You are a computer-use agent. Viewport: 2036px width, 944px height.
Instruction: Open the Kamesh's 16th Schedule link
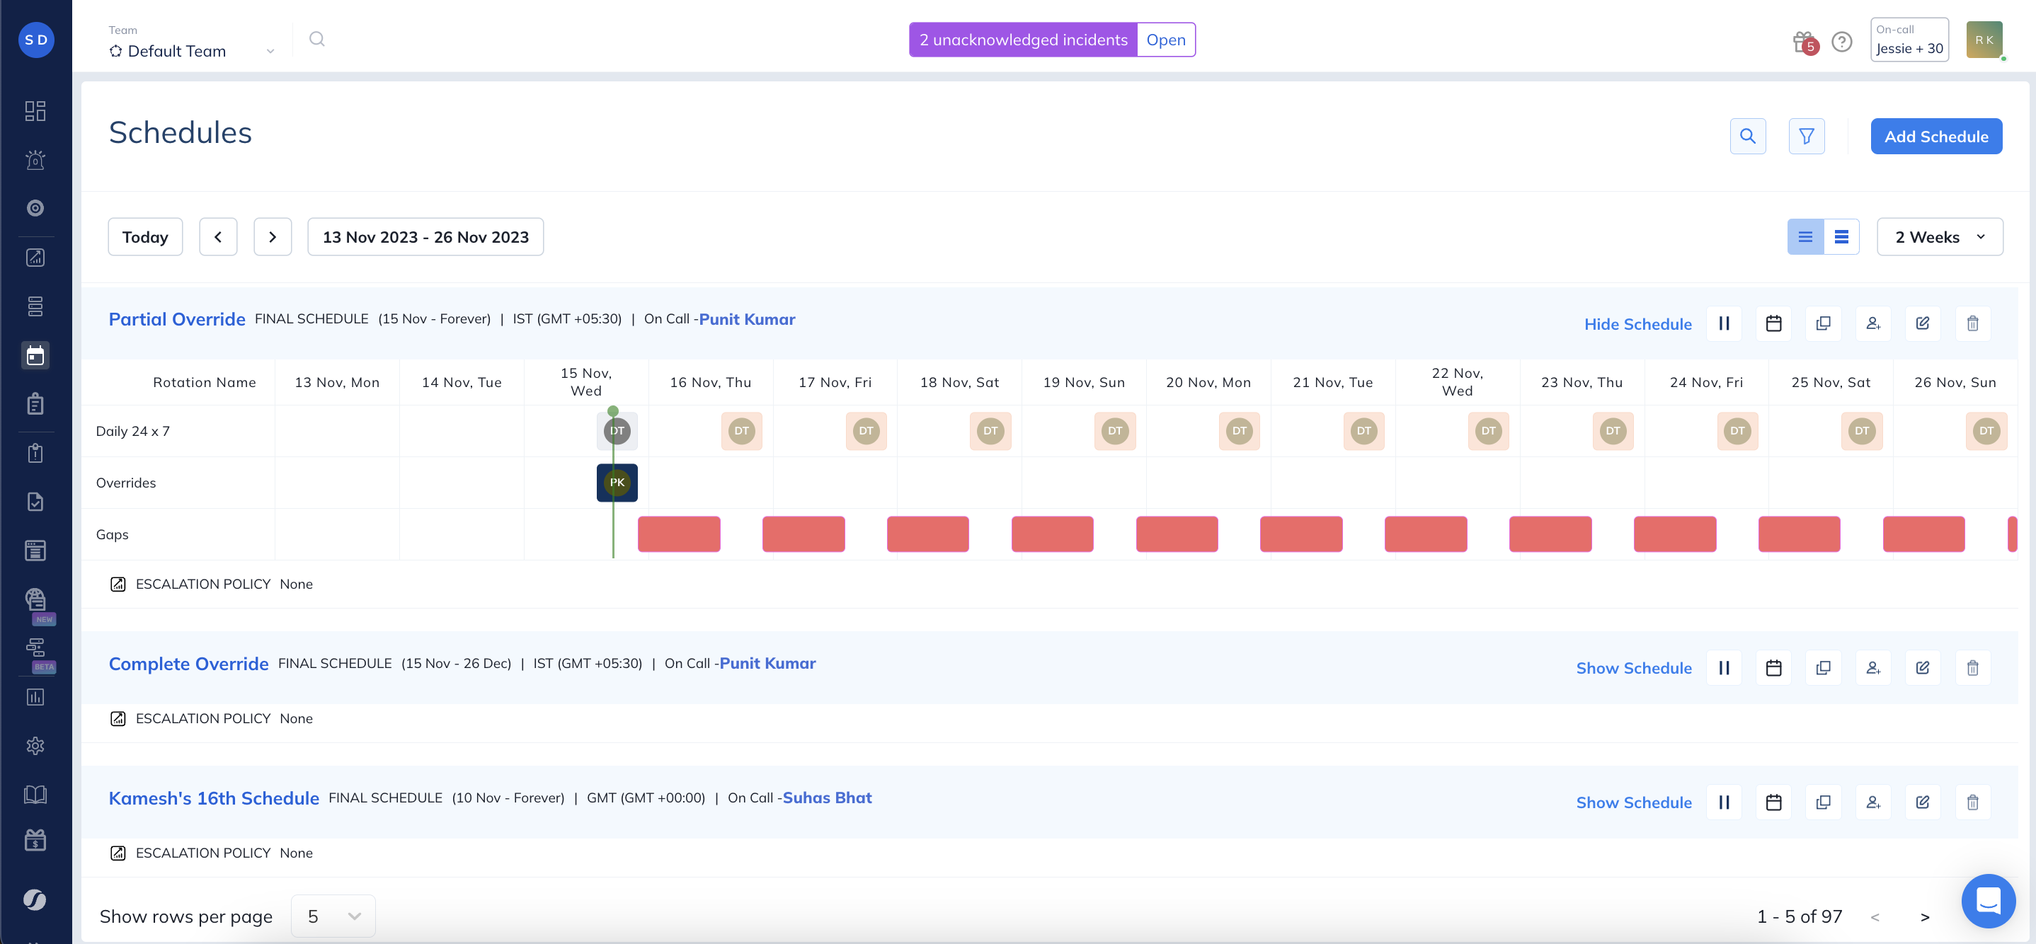click(x=213, y=798)
